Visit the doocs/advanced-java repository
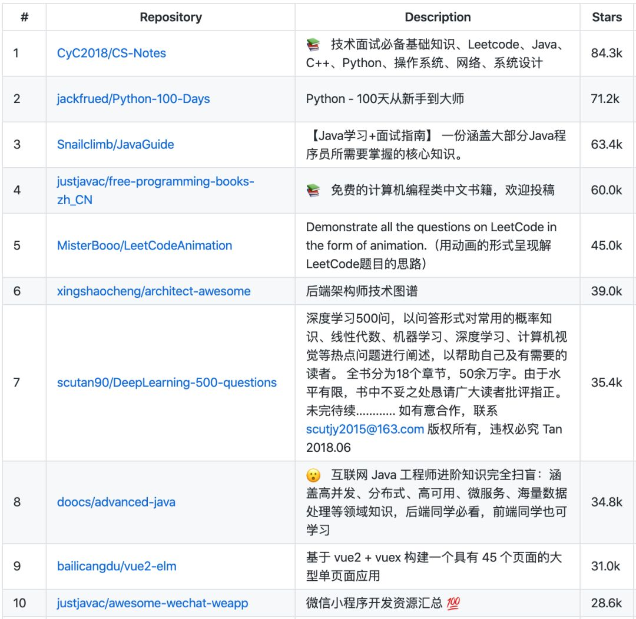The width and height of the screenshot is (636, 619). (116, 502)
